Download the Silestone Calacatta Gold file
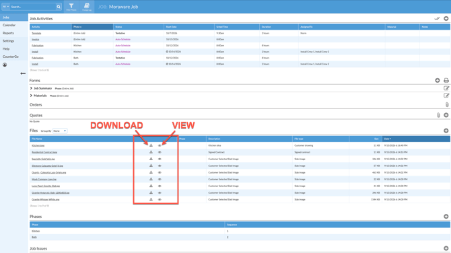 [x=151, y=166]
